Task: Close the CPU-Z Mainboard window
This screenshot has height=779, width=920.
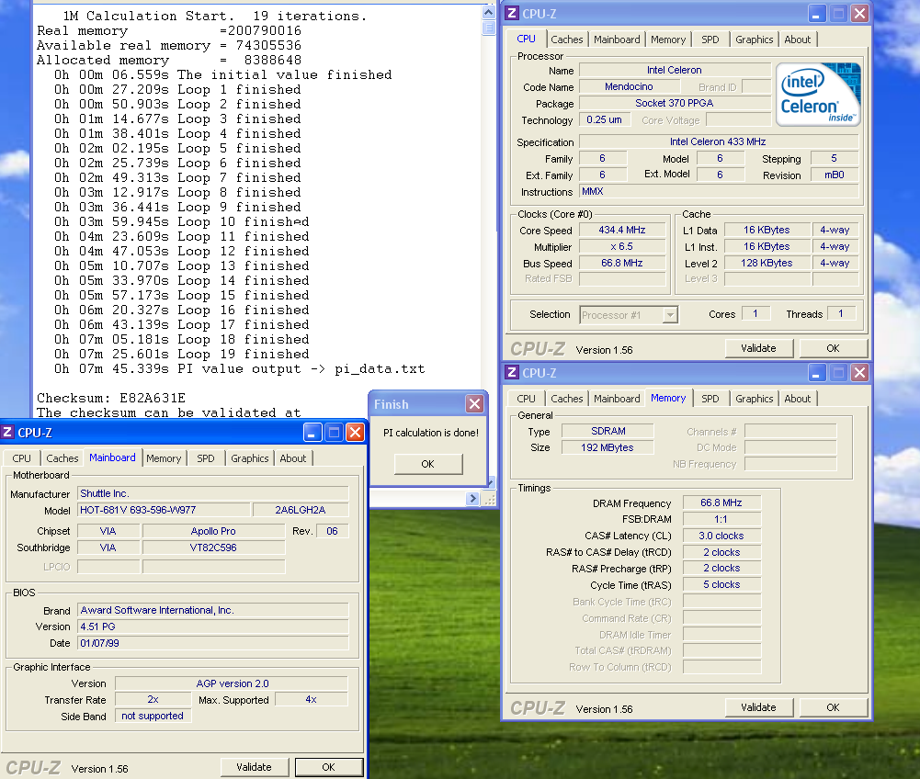Action: point(355,433)
